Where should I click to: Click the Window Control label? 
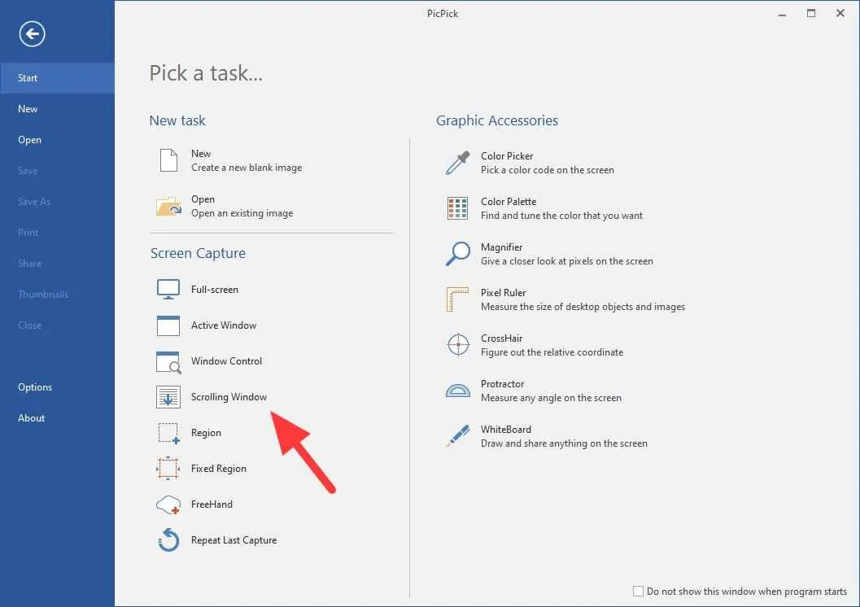[226, 361]
